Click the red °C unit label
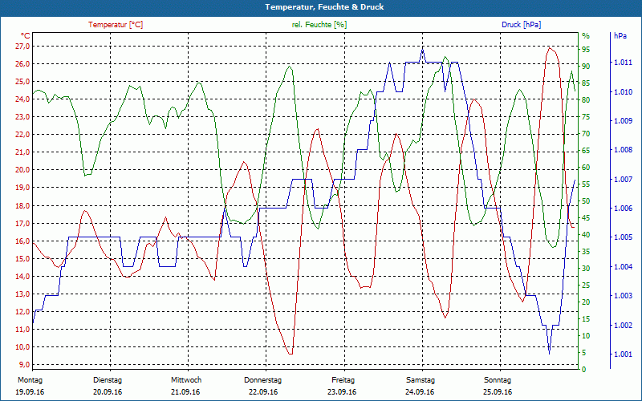Screen dimensions: 642x401 26,35
